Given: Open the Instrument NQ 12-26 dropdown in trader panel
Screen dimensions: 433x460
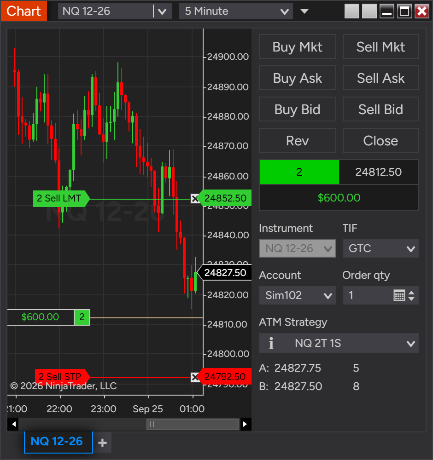Looking at the screenshot, I should 297,248.
